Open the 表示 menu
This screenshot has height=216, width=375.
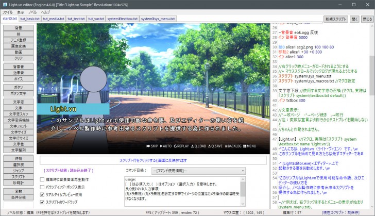[21, 12]
